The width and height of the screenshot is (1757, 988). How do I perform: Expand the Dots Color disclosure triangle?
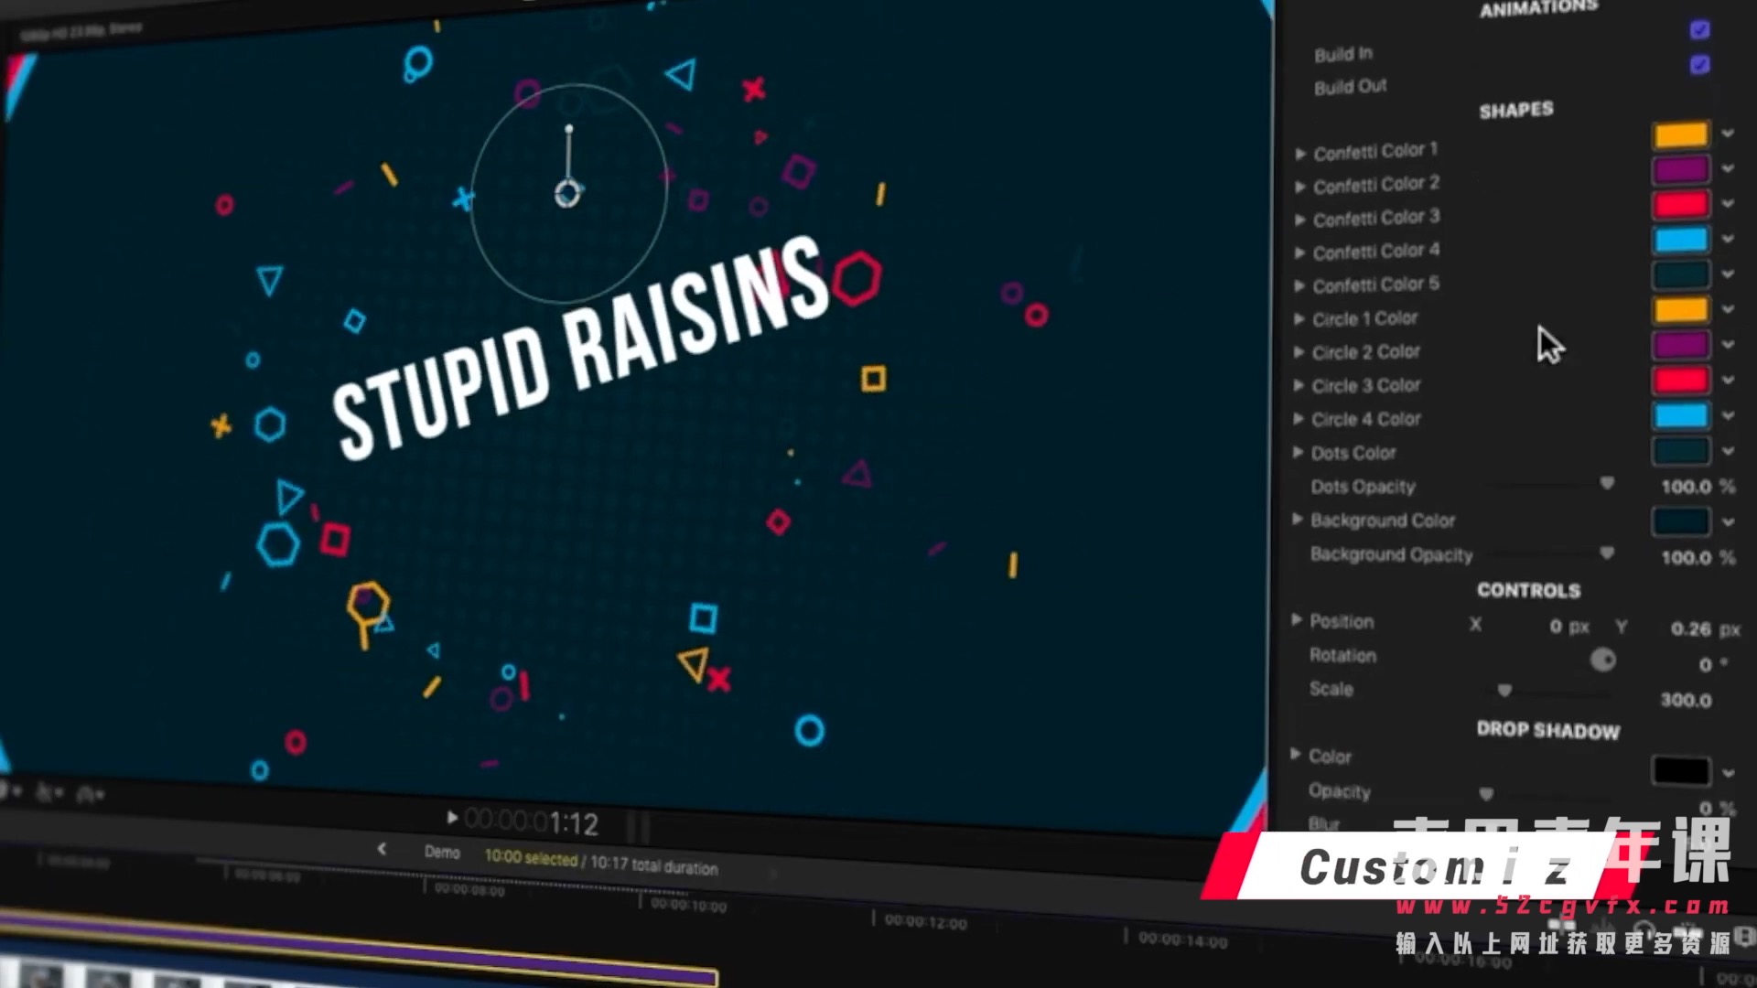(1298, 452)
